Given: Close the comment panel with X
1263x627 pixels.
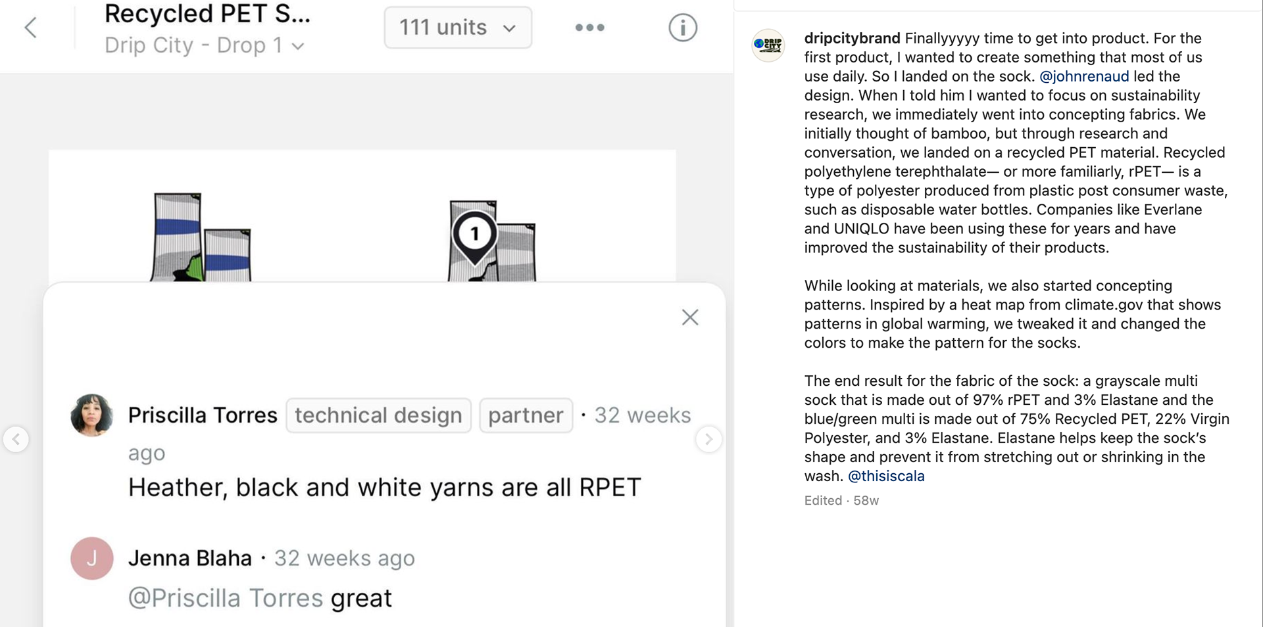Looking at the screenshot, I should click(690, 317).
